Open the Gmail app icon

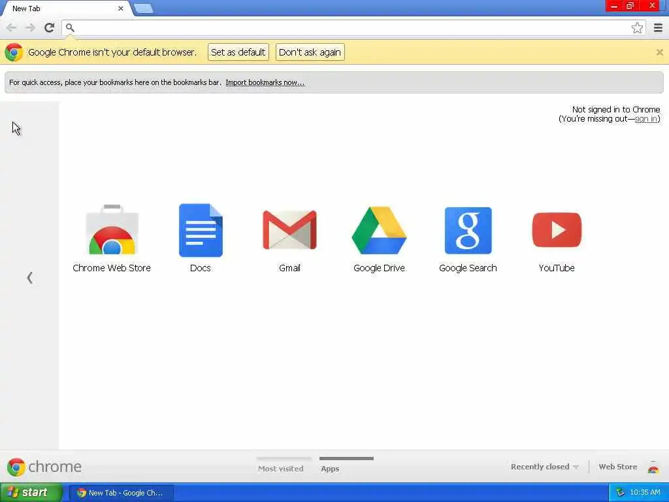289,229
